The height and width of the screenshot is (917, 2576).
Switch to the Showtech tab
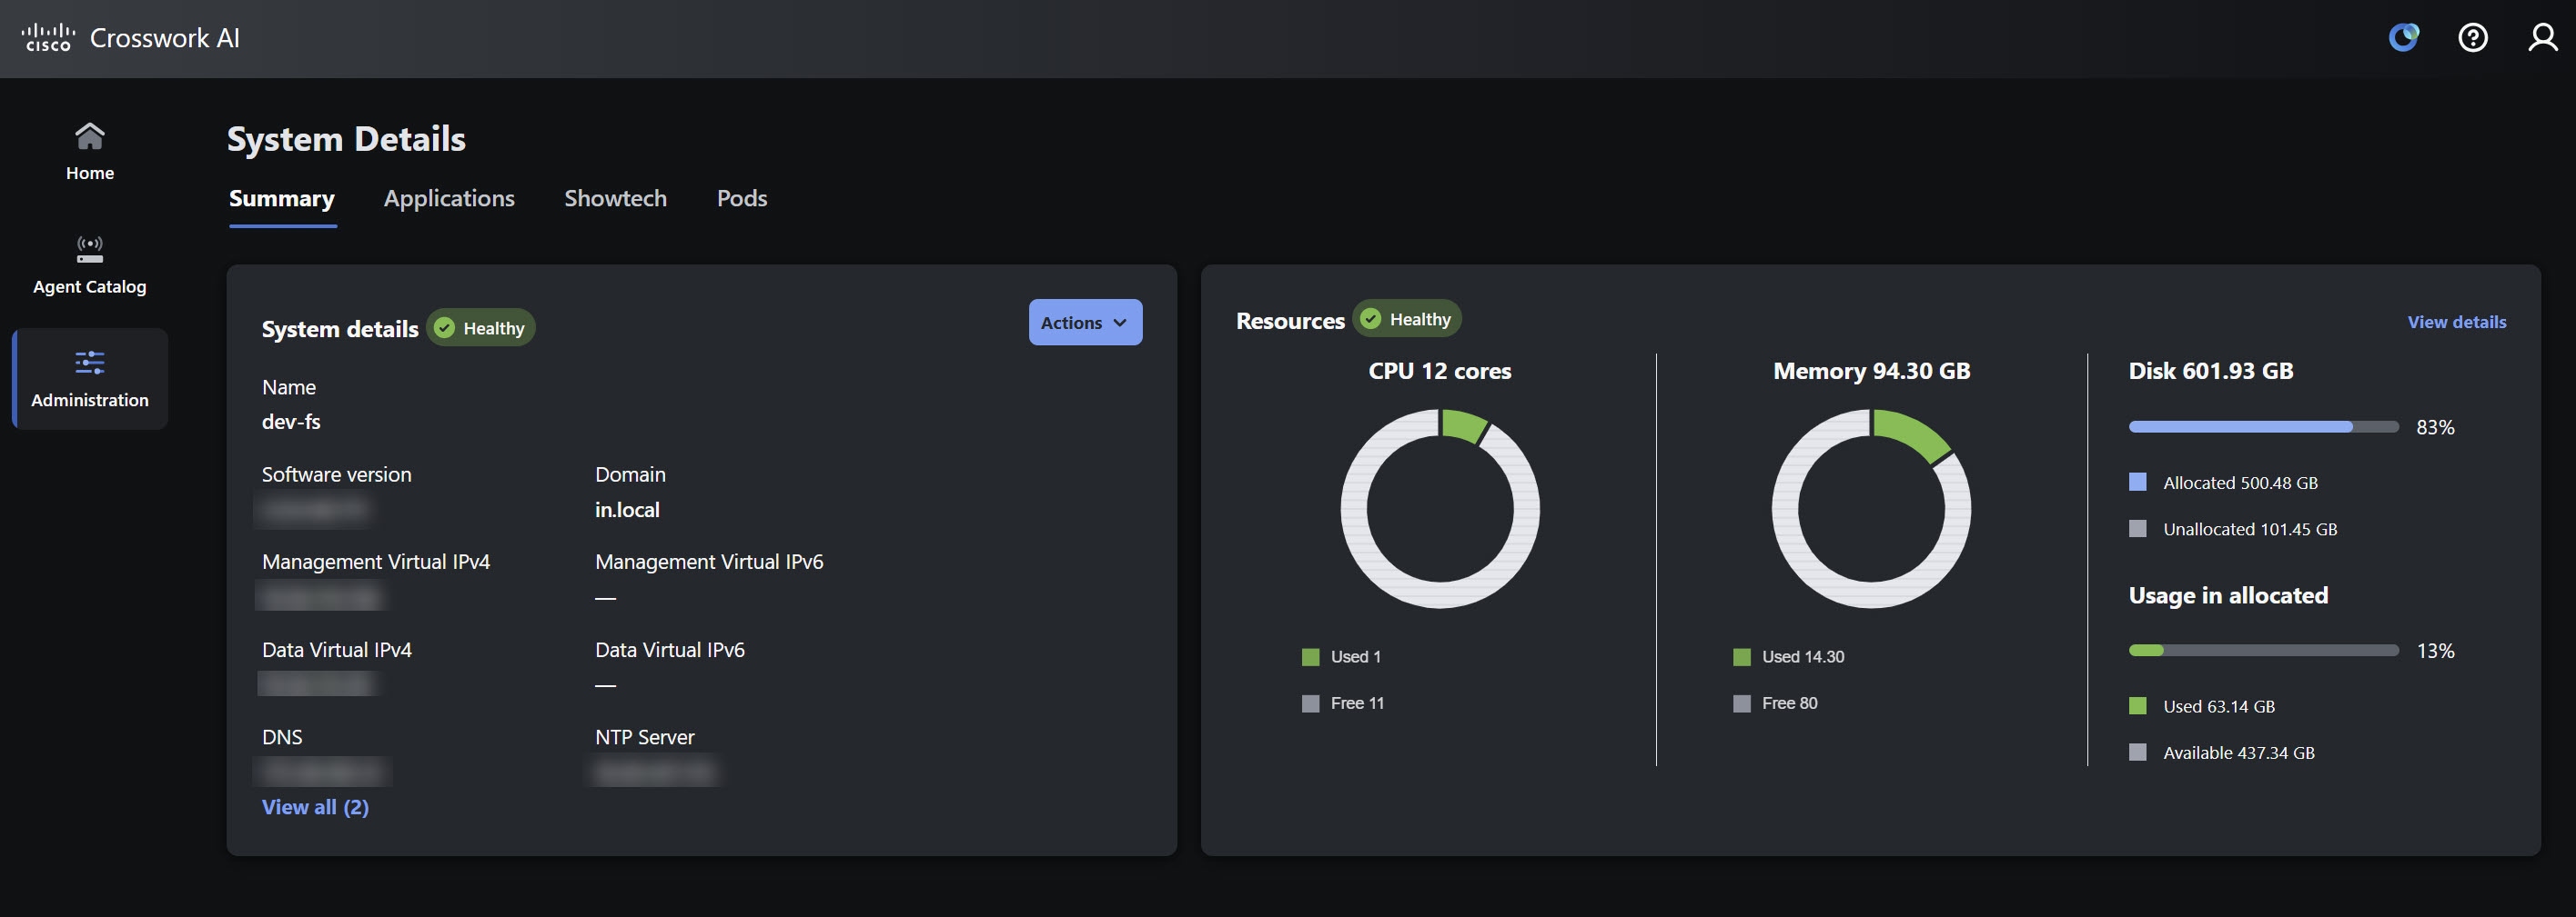tap(615, 199)
